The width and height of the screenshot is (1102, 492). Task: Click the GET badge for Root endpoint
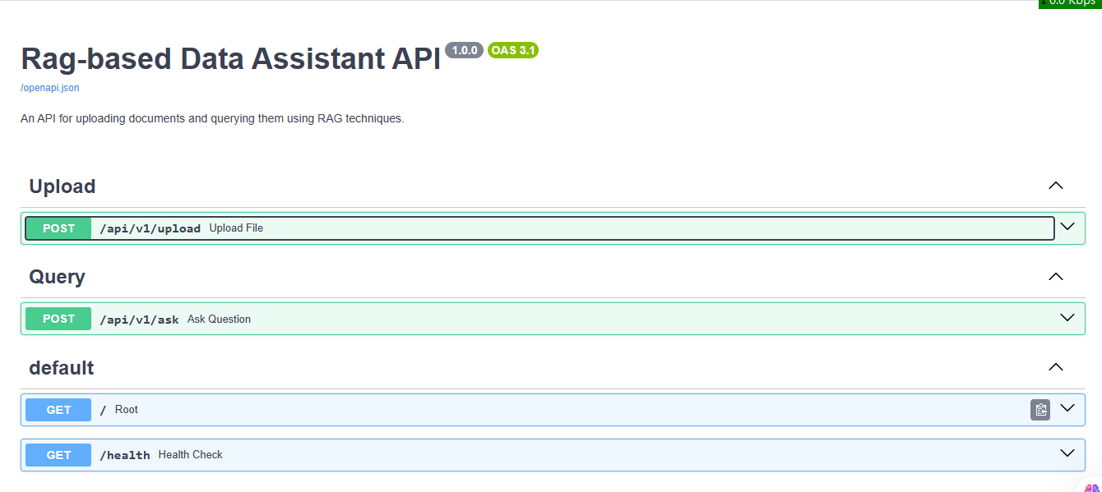click(x=58, y=410)
